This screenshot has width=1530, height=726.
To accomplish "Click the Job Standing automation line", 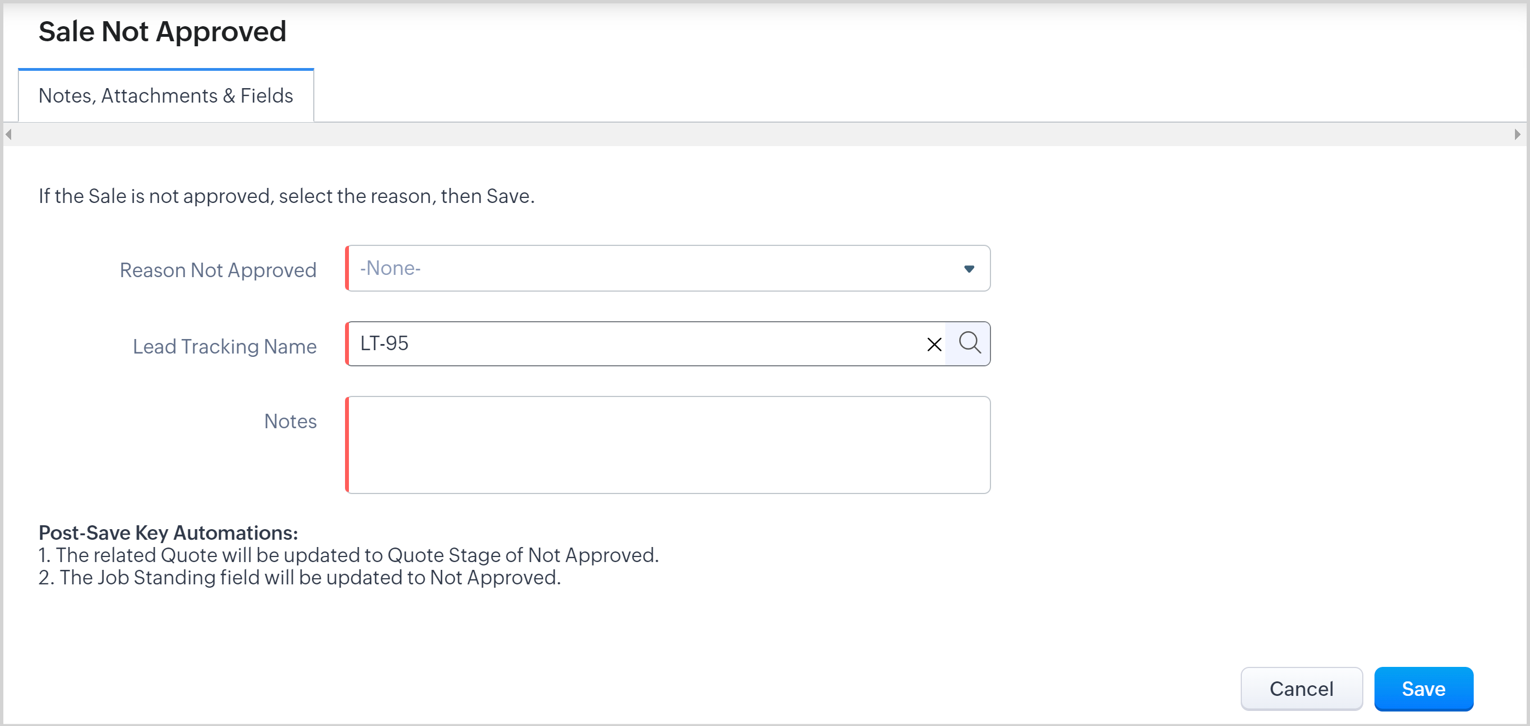I will (300, 578).
